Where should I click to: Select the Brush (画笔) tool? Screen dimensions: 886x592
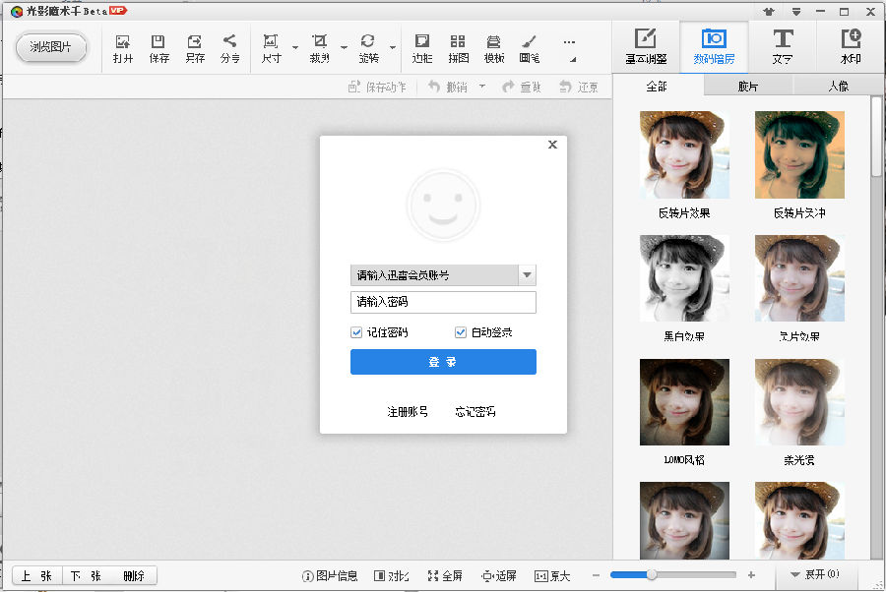[x=529, y=47]
